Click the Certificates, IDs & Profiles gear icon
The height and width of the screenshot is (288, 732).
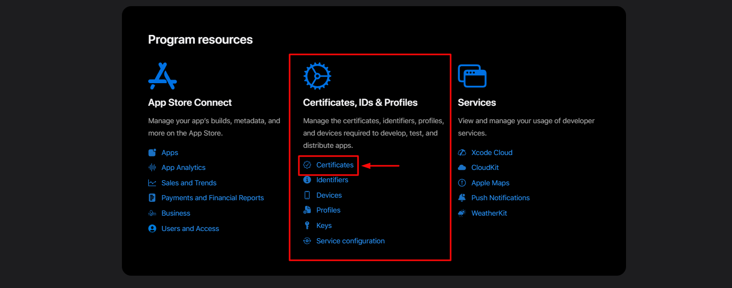click(317, 76)
